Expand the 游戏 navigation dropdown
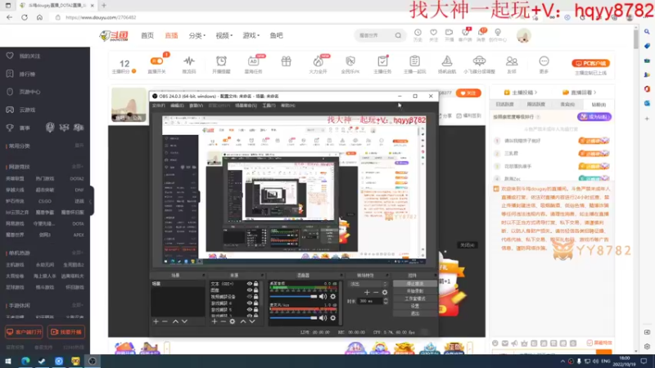Image resolution: width=655 pixels, height=368 pixels. click(x=251, y=35)
